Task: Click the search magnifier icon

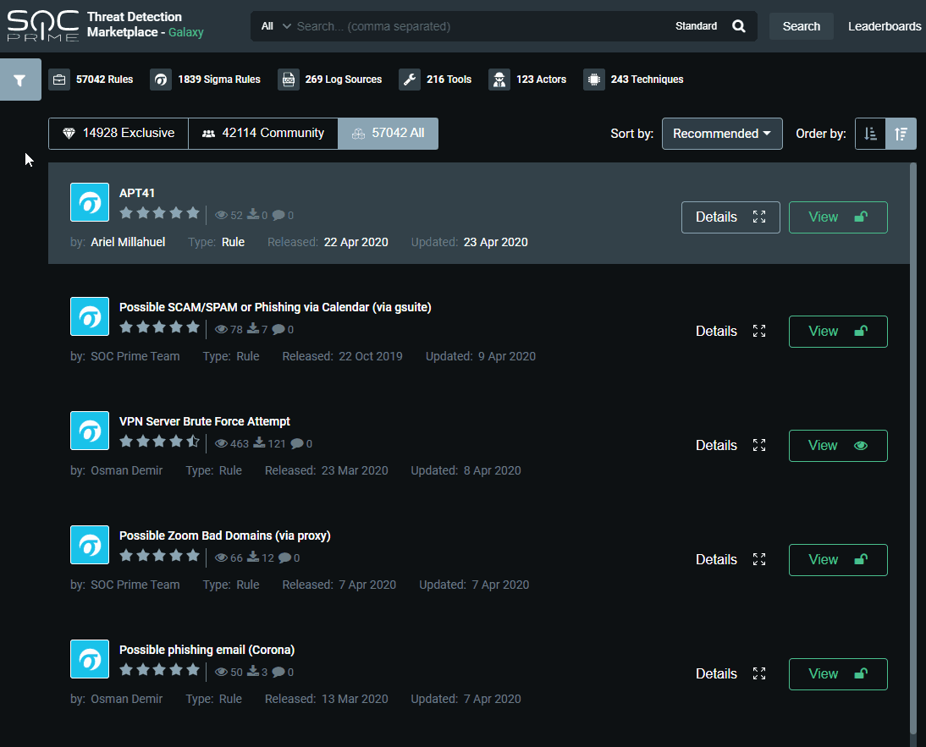Action: coord(738,26)
